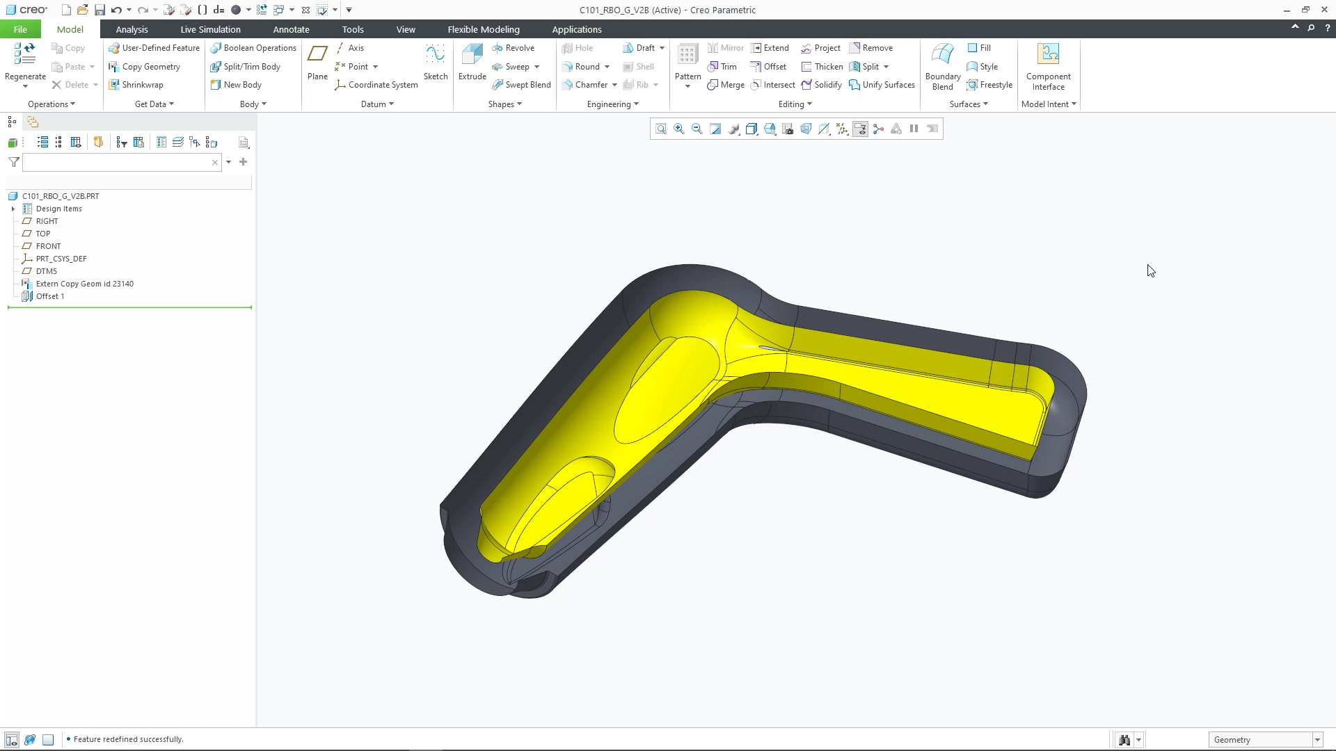Toggle Perspective View in graphics toolbar
This screenshot has width=1336, height=751.
[806, 129]
